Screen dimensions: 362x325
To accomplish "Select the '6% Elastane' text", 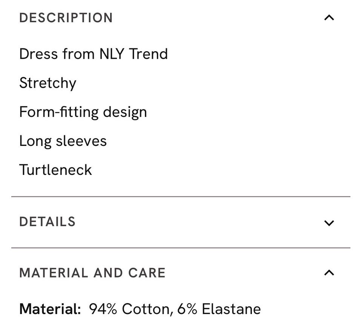I will click(219, 309).
